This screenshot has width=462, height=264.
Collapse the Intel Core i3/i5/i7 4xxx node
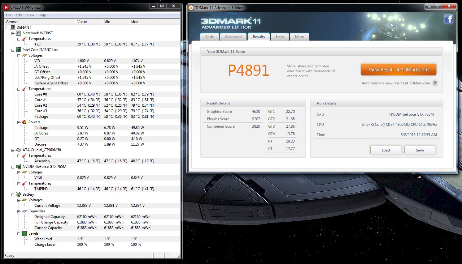pyautogui.click(x=13, y=50)
